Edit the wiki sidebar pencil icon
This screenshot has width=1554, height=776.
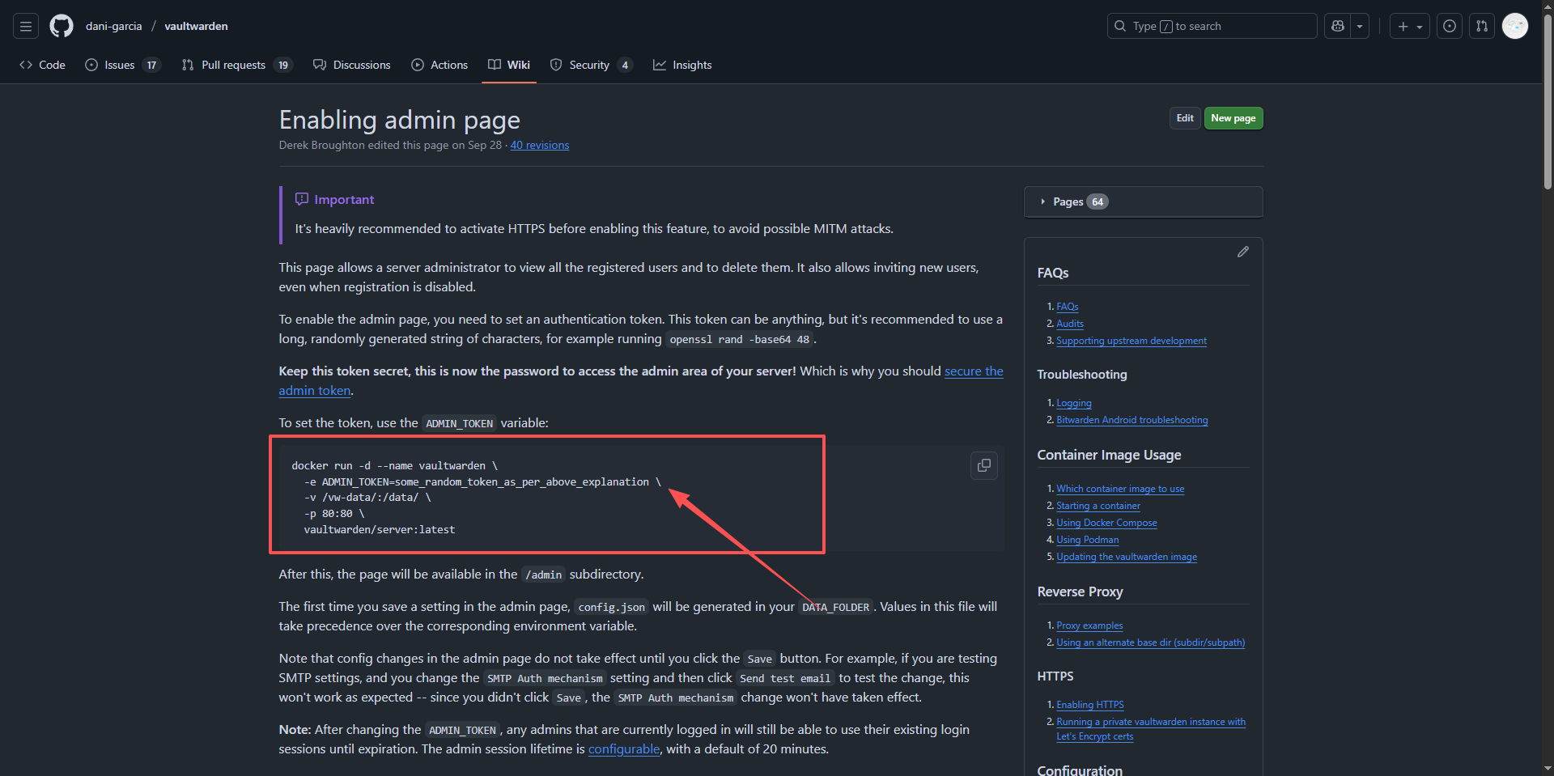click(x=1242, y=252)
